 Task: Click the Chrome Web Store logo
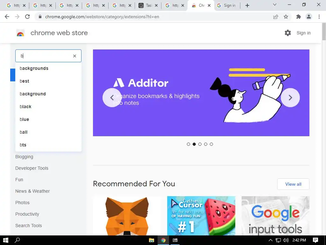click(x=20, y=33)
